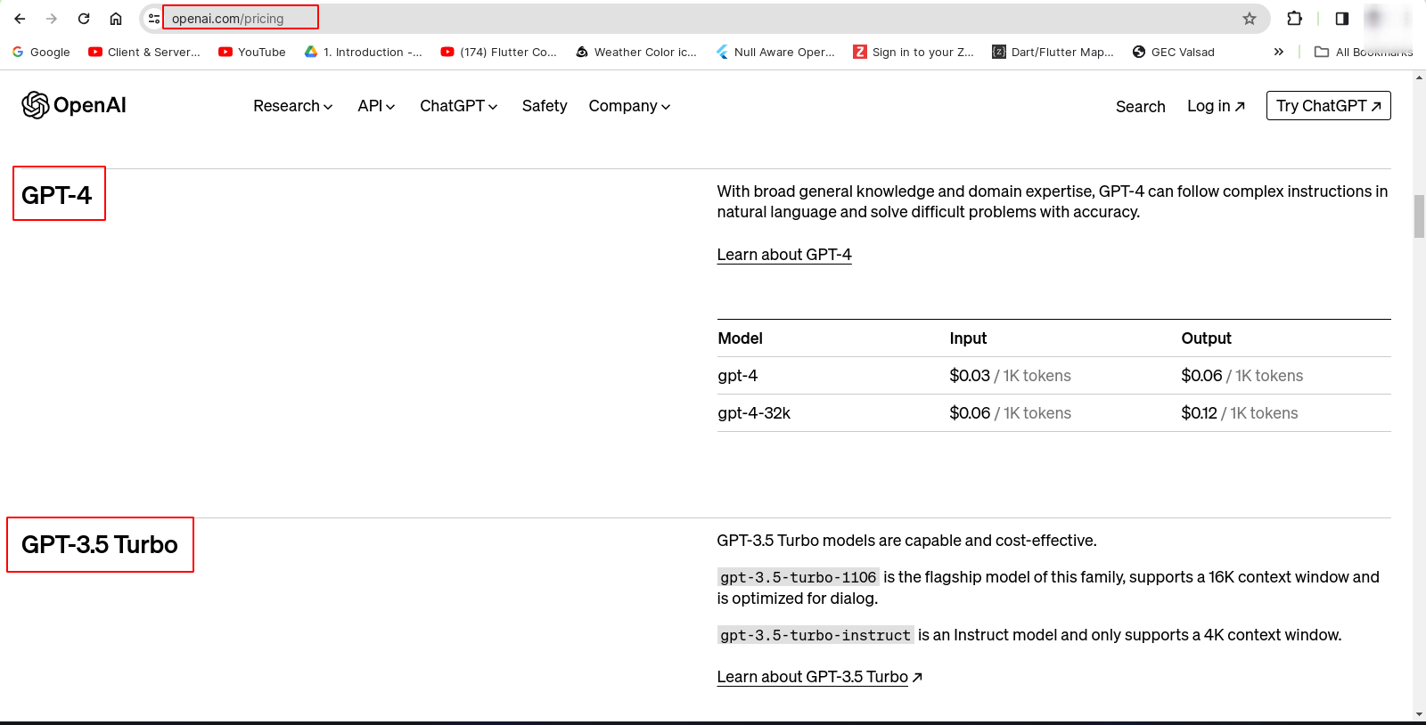Click the Try ChatGPT button

coord(1329,106)
